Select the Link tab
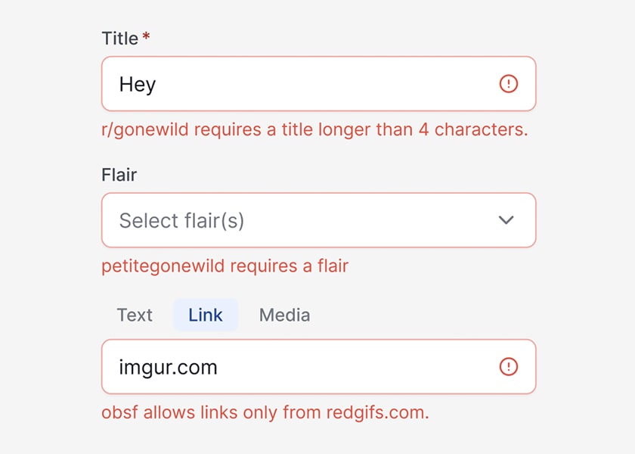The image size is (635, 454). tap(206, 315)
